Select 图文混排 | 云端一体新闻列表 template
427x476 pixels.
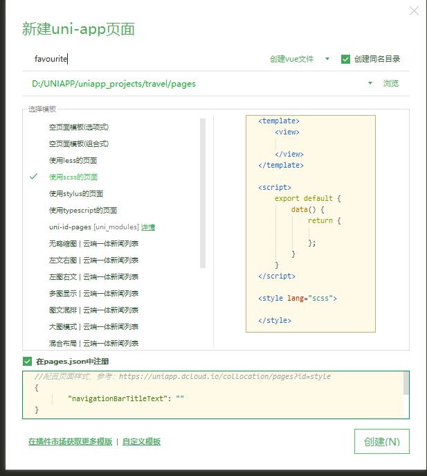(x=93, y=310)
